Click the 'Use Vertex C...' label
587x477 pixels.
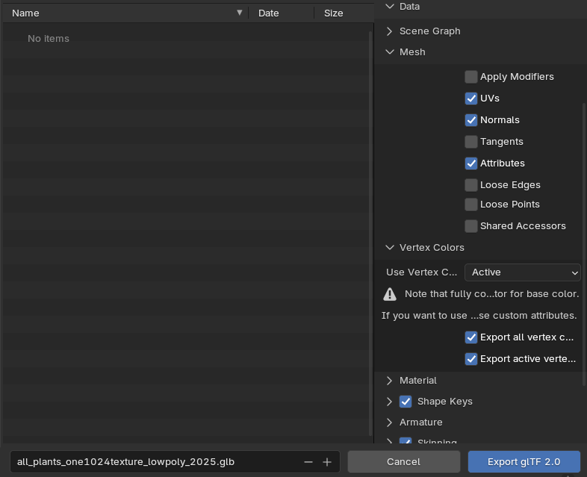tap(421, 272)
